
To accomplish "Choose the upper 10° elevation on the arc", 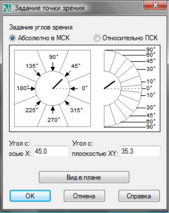I will click(x=151, y=81).
